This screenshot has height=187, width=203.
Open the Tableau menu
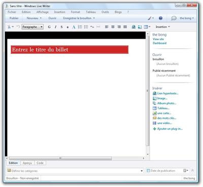pyautogui.click(x=91, y=12)
